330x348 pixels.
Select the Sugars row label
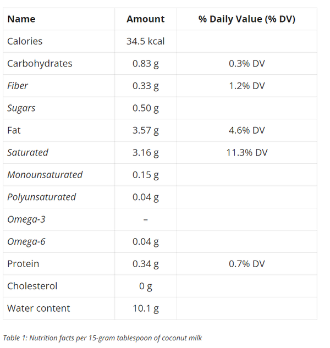[x=21, y=108]
